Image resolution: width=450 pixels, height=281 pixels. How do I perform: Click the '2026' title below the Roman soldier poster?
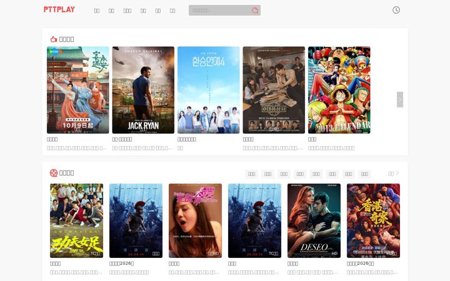click(x=122, y=264)
